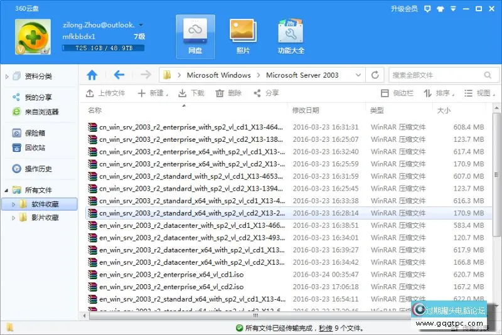This screenshot has height=335, width=502.
Task: Click the 秒传 link in status bar
Action: (326, 328)
